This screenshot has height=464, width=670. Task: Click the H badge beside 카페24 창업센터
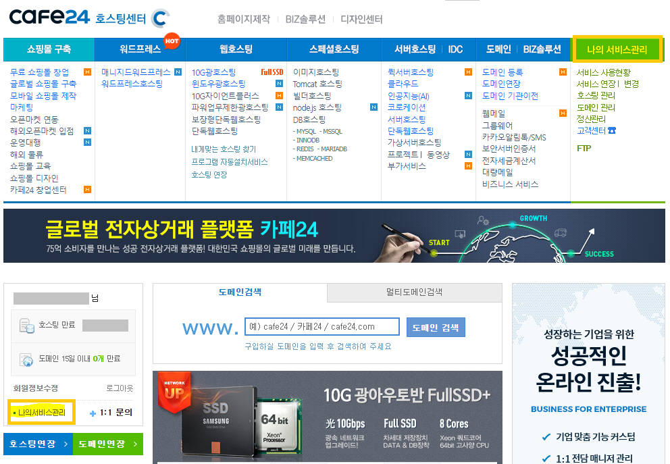[x=87, y=189]
